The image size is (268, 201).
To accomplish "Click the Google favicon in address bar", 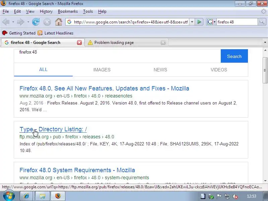I will [x=69, y=22].
